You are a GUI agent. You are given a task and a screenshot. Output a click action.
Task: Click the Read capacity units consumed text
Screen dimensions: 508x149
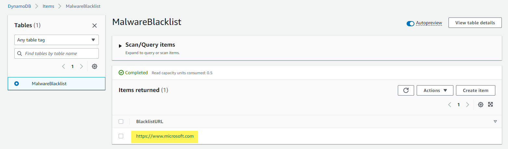tap(182, 73)
